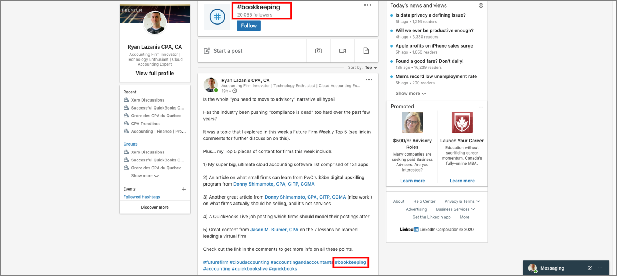Click the #accountingandaccountants hashtag
This screenshot has width=617, height=276.
(302, 262)
